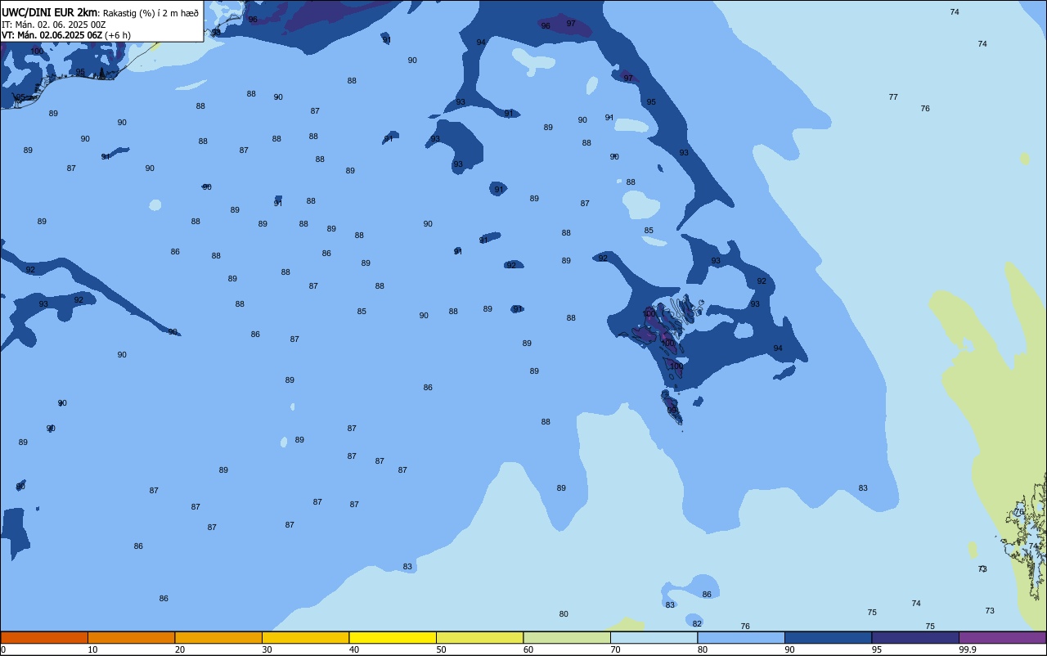The width and height of the screenshot is (1047, 656).
Task: Select the 10–20 orange legend swatch
Action: tap(131, 637)
